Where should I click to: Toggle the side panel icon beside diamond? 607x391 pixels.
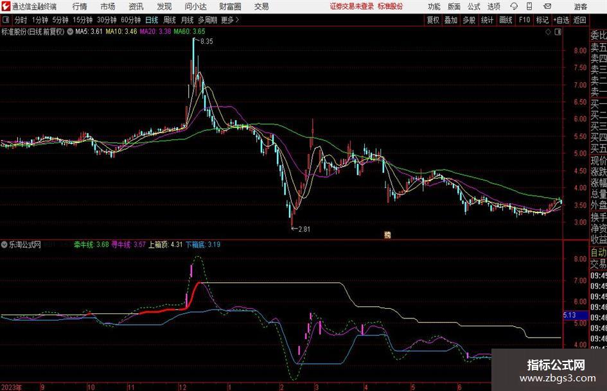558,32
